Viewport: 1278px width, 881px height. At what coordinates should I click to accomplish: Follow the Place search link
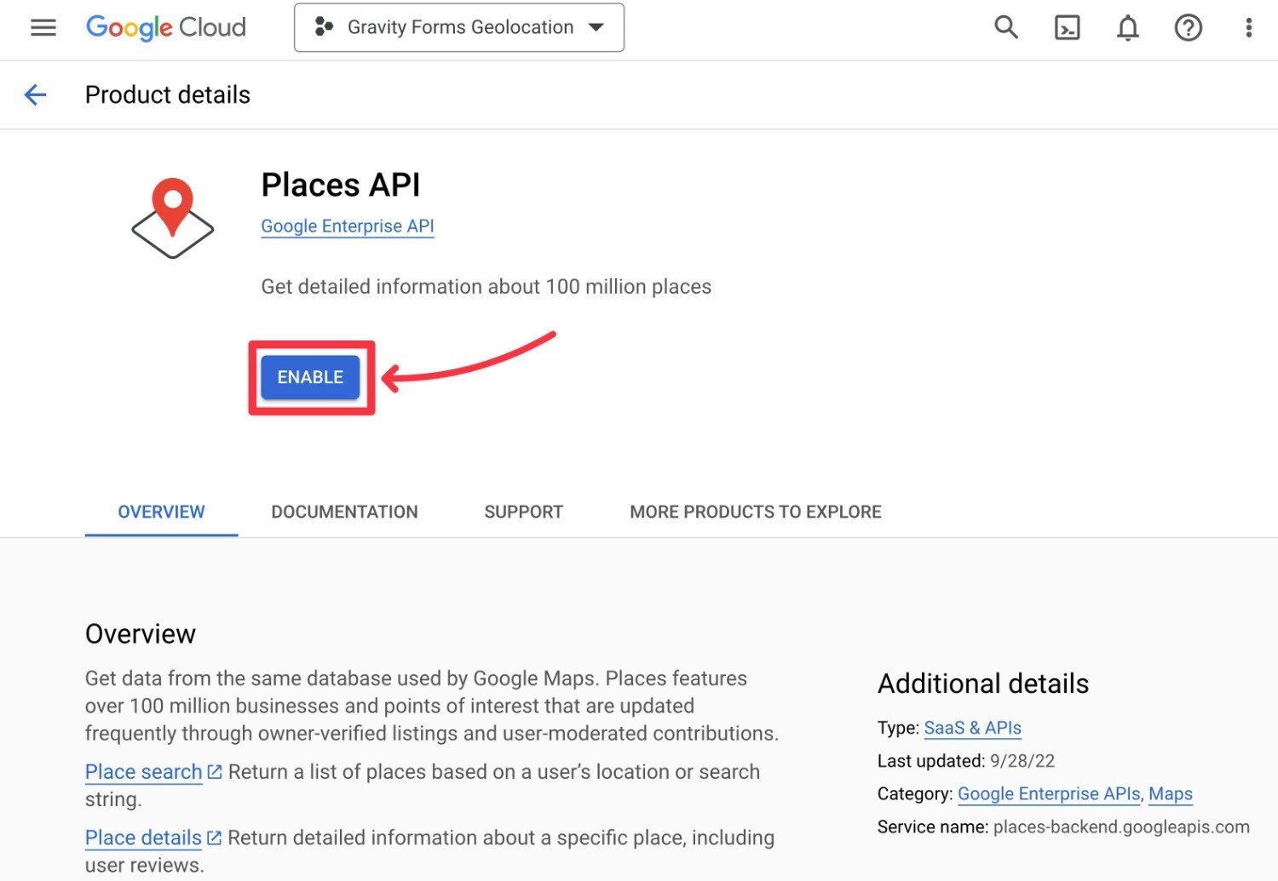(x=142, y=771)
